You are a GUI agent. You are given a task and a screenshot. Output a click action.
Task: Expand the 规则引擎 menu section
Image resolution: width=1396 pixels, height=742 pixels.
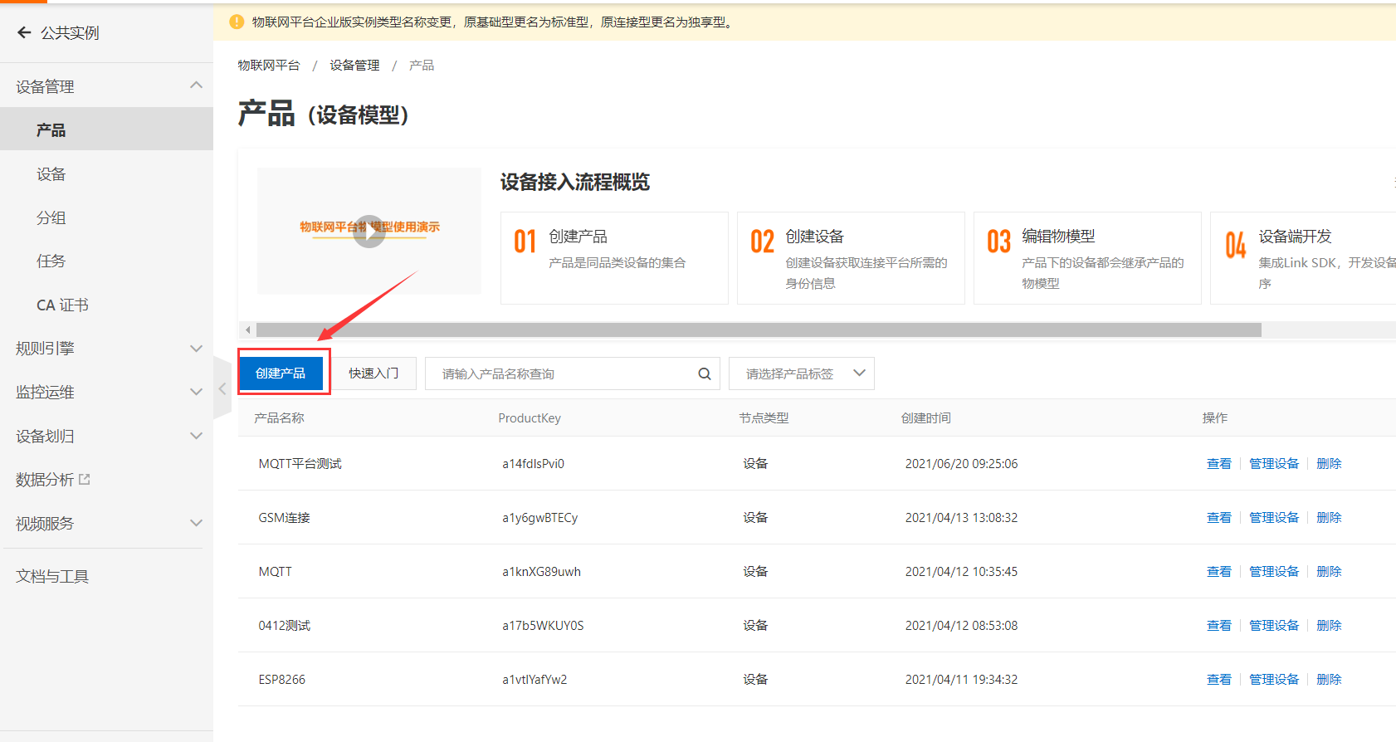(196, 349)
